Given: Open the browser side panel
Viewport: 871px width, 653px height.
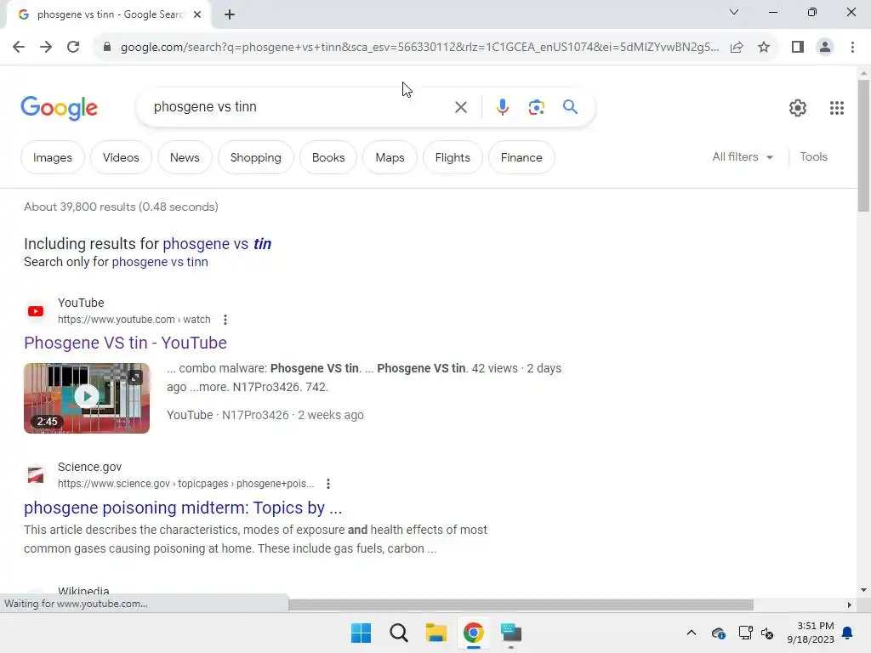Looking at the screenshot, I should pyautogui.click(x=798, y=47).
